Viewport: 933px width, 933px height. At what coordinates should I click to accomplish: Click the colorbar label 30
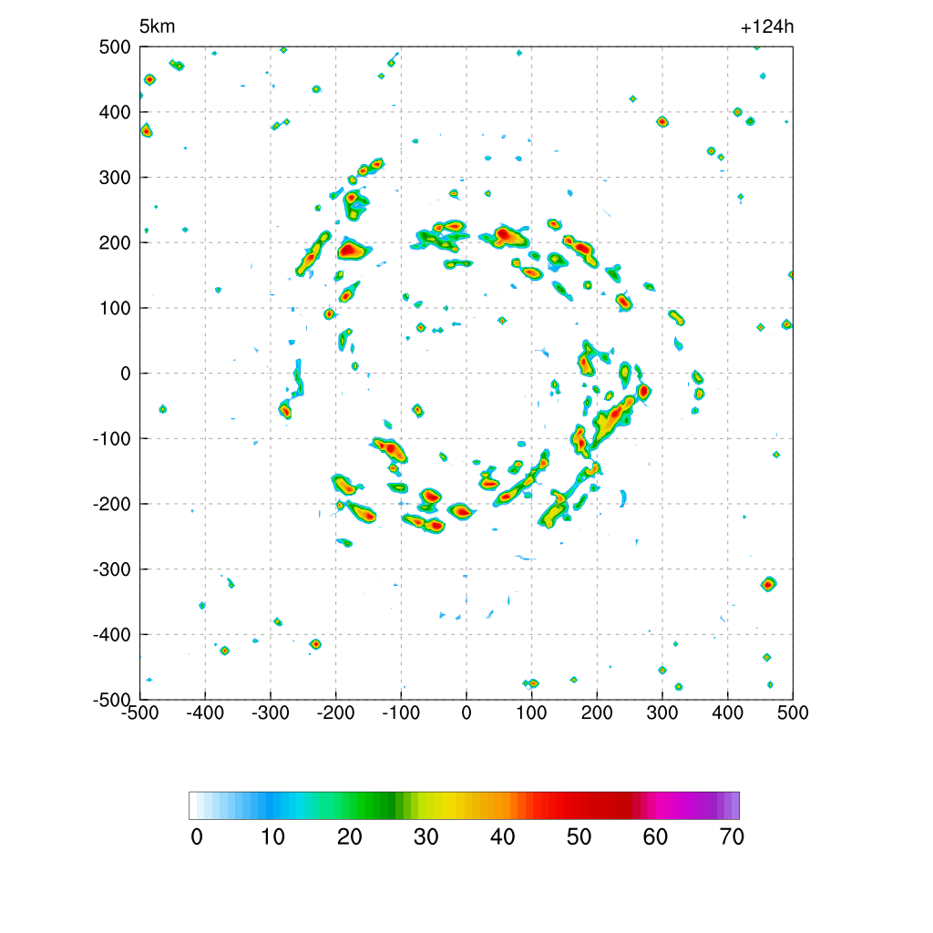point(426,837)
